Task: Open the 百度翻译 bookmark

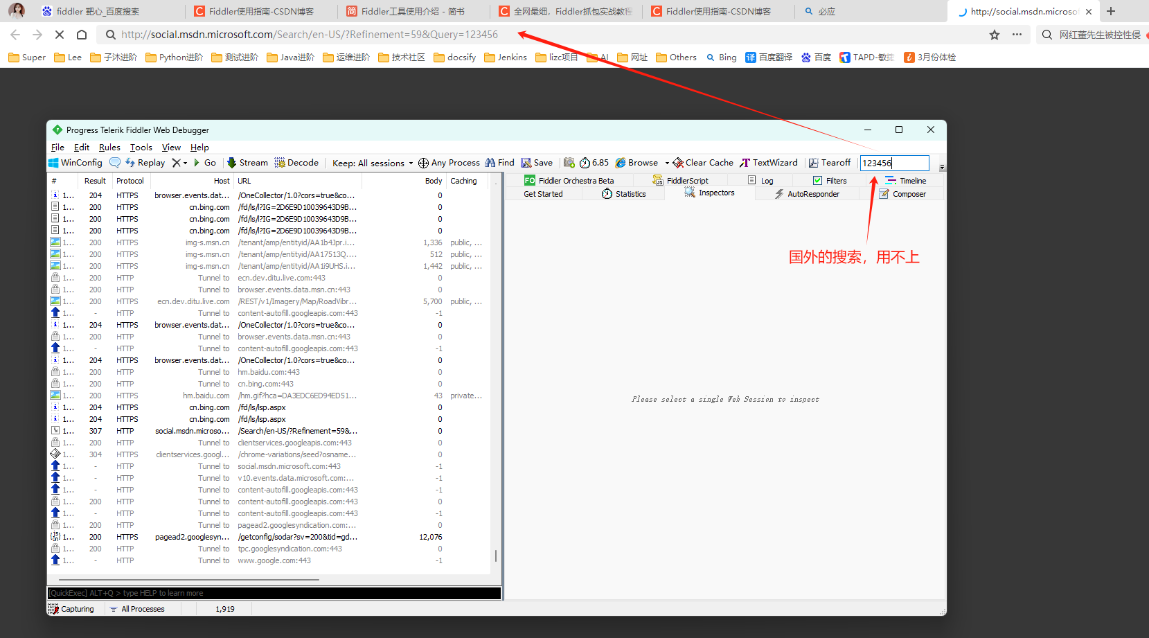Action: pyautogui.click(x=769, y=57)
